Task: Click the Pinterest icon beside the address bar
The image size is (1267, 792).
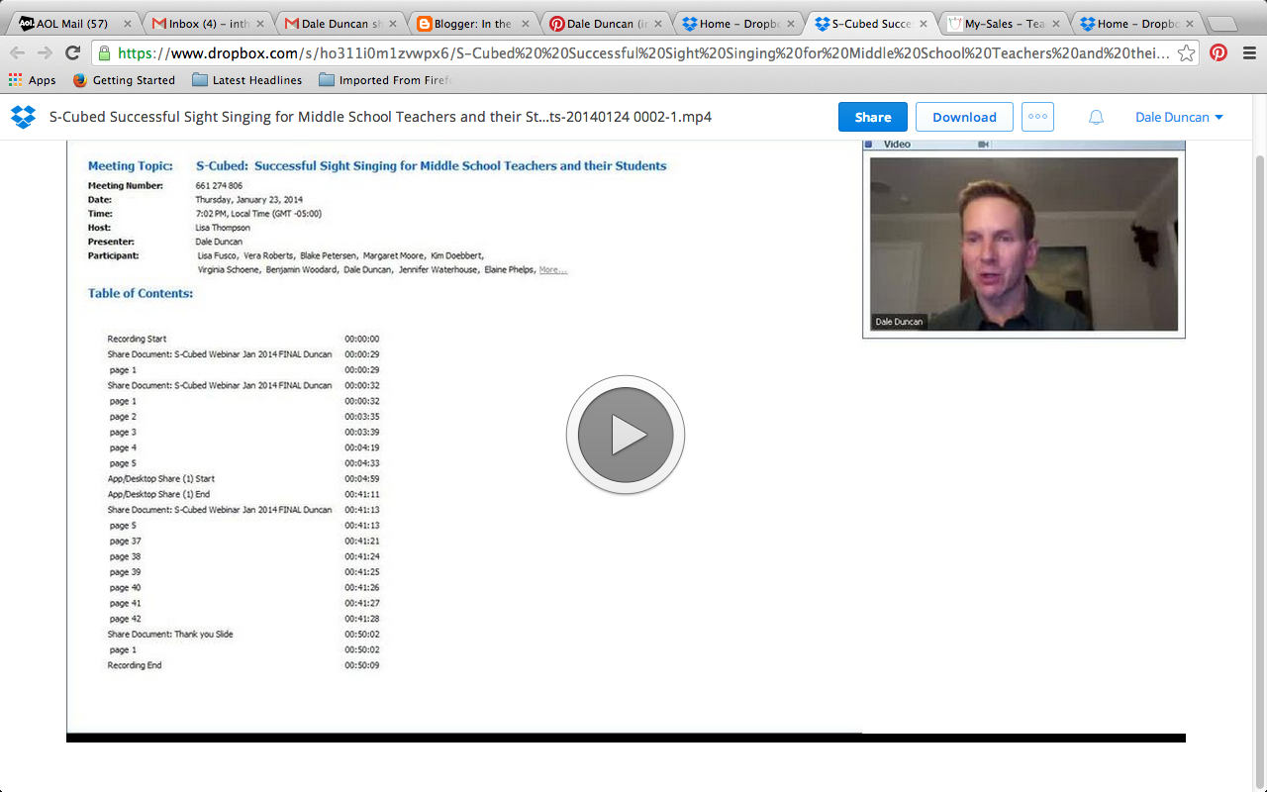Action: (1218, 54)
